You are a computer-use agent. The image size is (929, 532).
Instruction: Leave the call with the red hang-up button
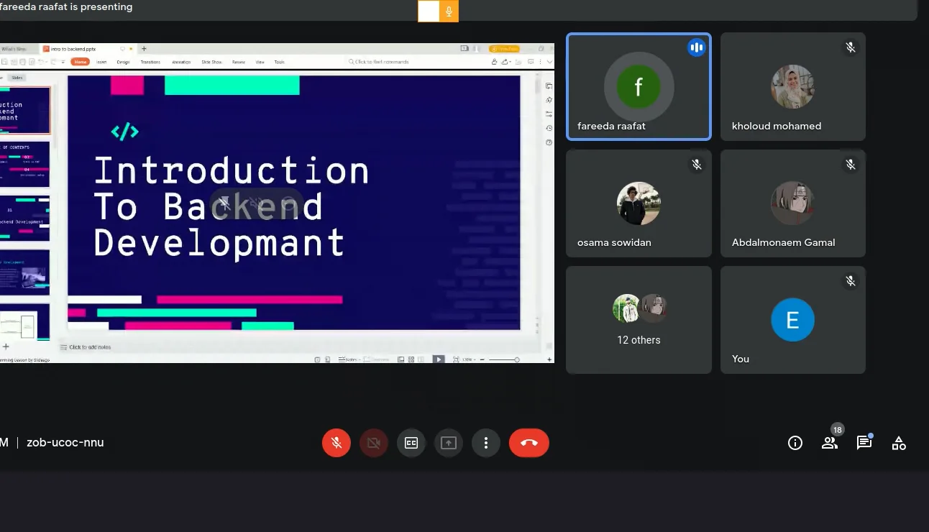pyautogui.click(x=529, y=443)
